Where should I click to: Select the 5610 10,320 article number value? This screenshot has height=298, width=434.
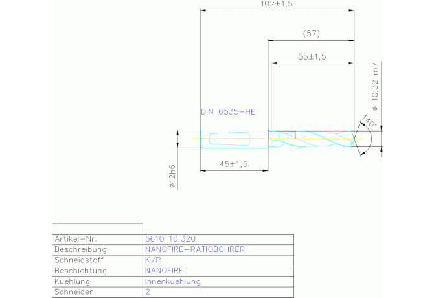[x=168, y=238]
